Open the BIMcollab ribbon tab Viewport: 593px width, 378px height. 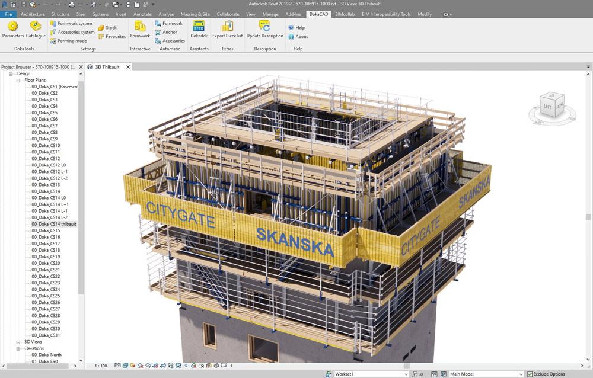pyautogui.click(x=345, y=14)
